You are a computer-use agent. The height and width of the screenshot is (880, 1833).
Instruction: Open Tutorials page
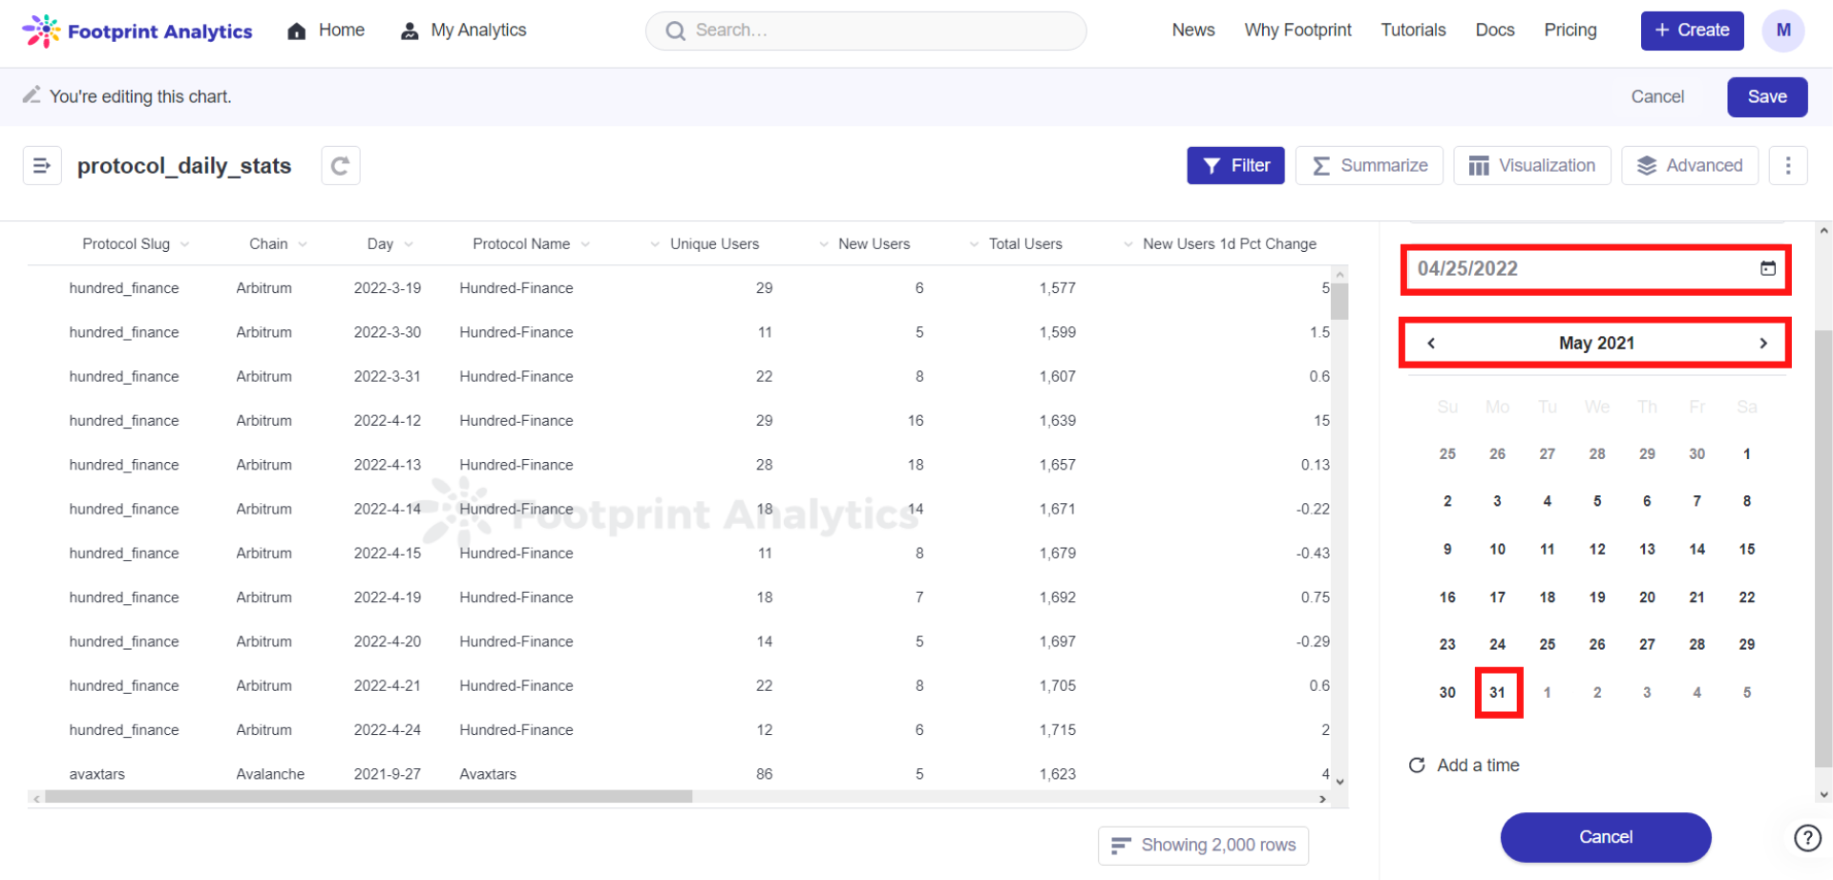pyautogui.click(x=1413, y=31)
